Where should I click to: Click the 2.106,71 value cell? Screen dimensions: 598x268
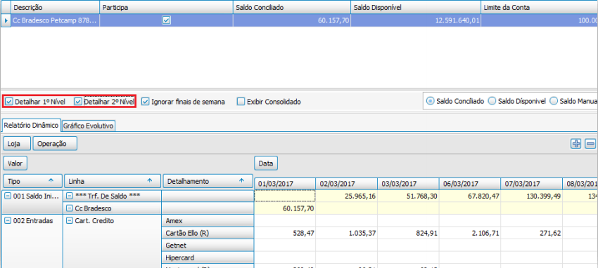[x=470, y=233]
